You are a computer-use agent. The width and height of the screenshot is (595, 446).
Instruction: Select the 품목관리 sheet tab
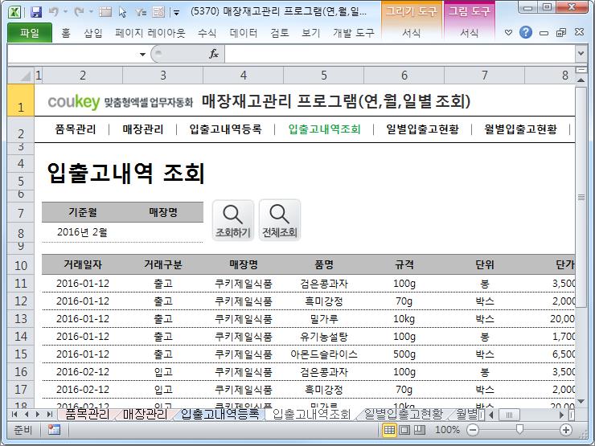tap(88, 414)
